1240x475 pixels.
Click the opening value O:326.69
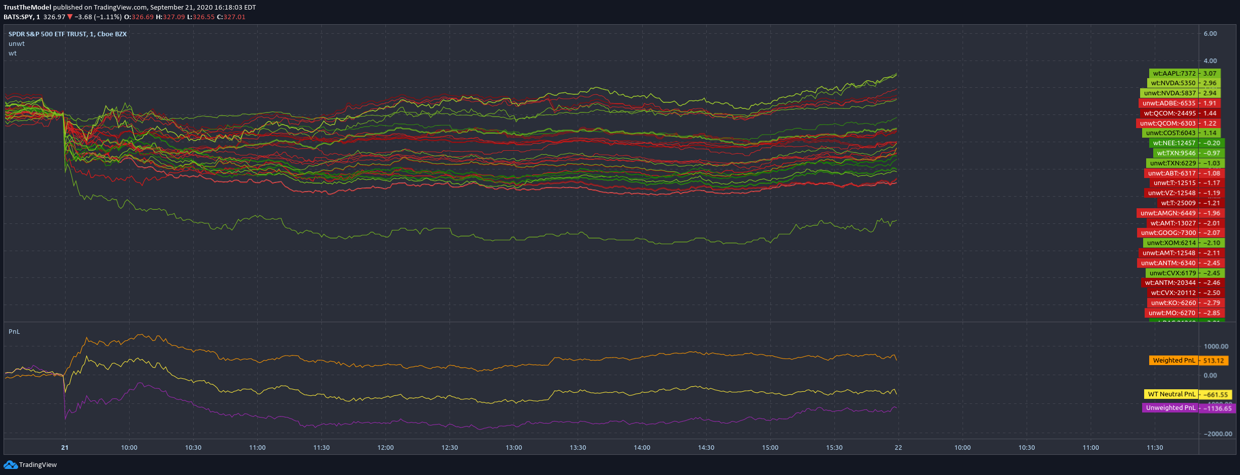click(x=139, y=17)
